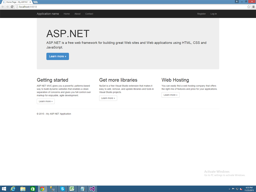This screenshot has width=256, height=192.
Task: Open the taskbar clock 4:55 PM
Action: pyautogui.click(x=249, y=189)
